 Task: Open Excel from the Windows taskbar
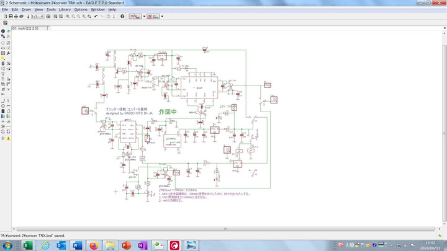pyautogui.click(x=27, y=245)
